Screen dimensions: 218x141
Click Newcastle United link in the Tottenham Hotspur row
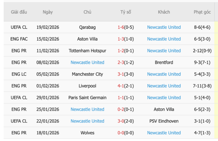pyautogui.click(x=164, y=51)
